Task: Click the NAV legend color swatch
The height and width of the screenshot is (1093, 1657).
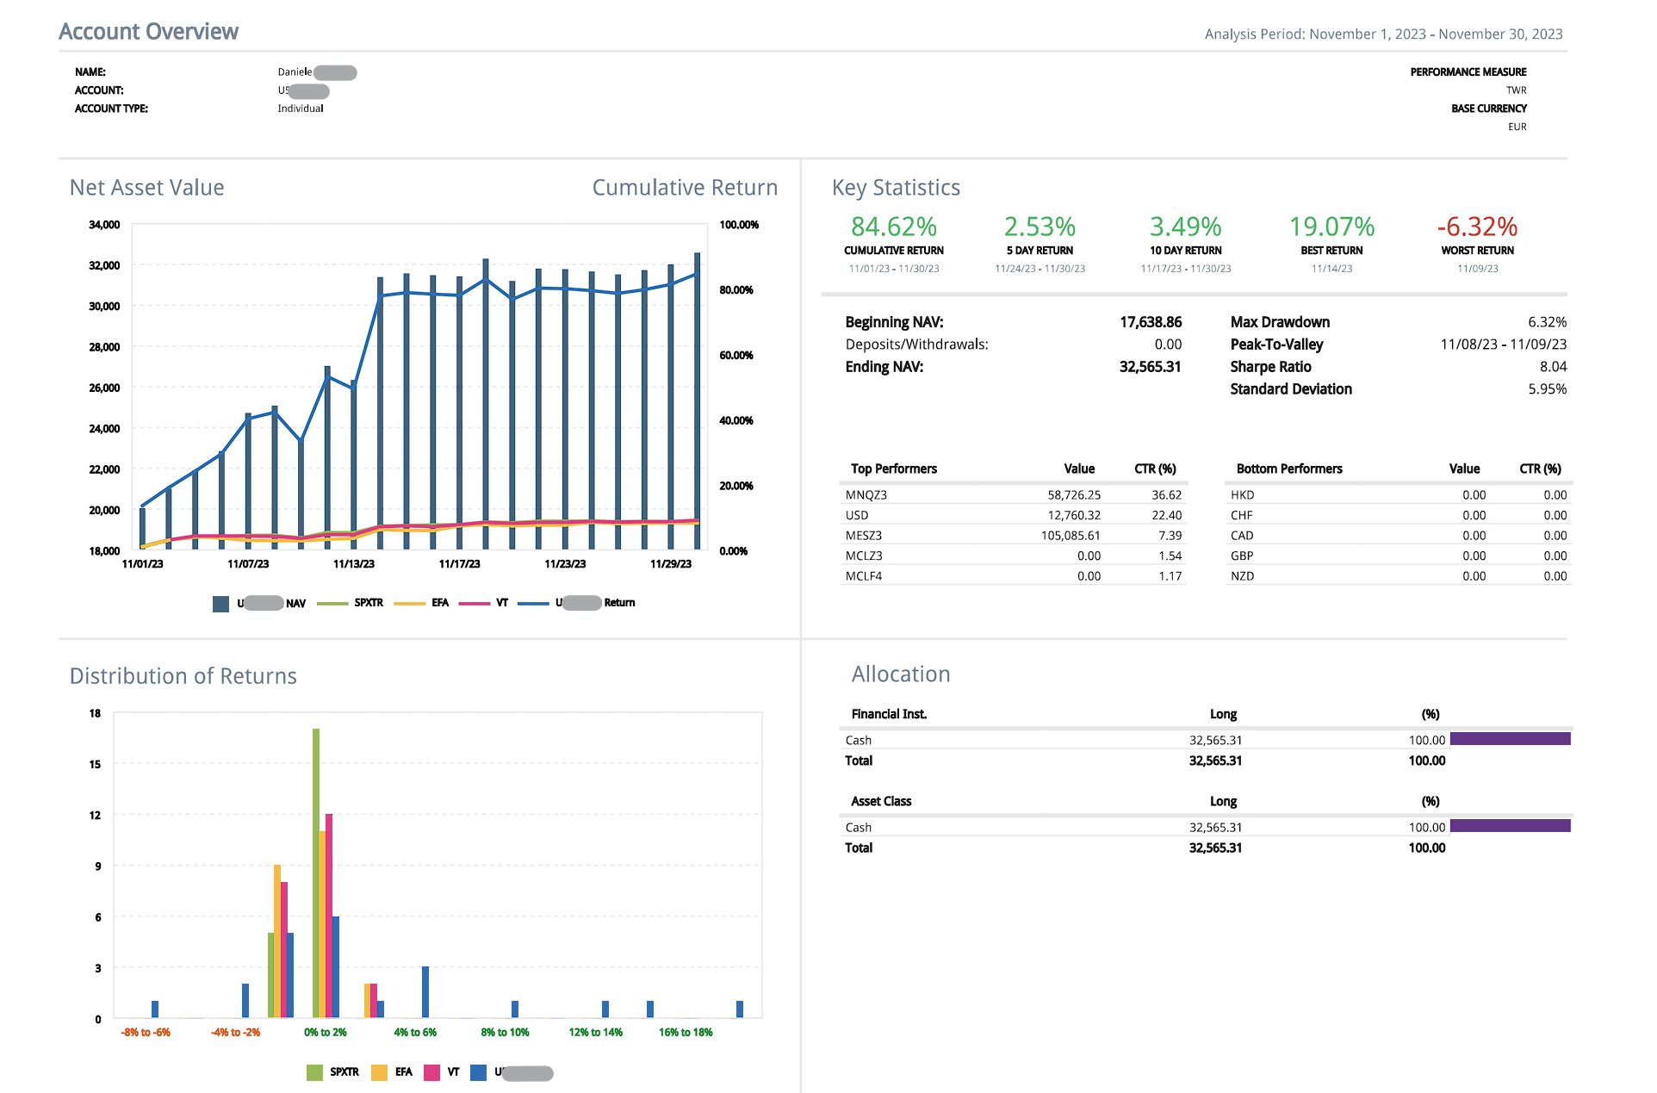Action: pos(220,604)
